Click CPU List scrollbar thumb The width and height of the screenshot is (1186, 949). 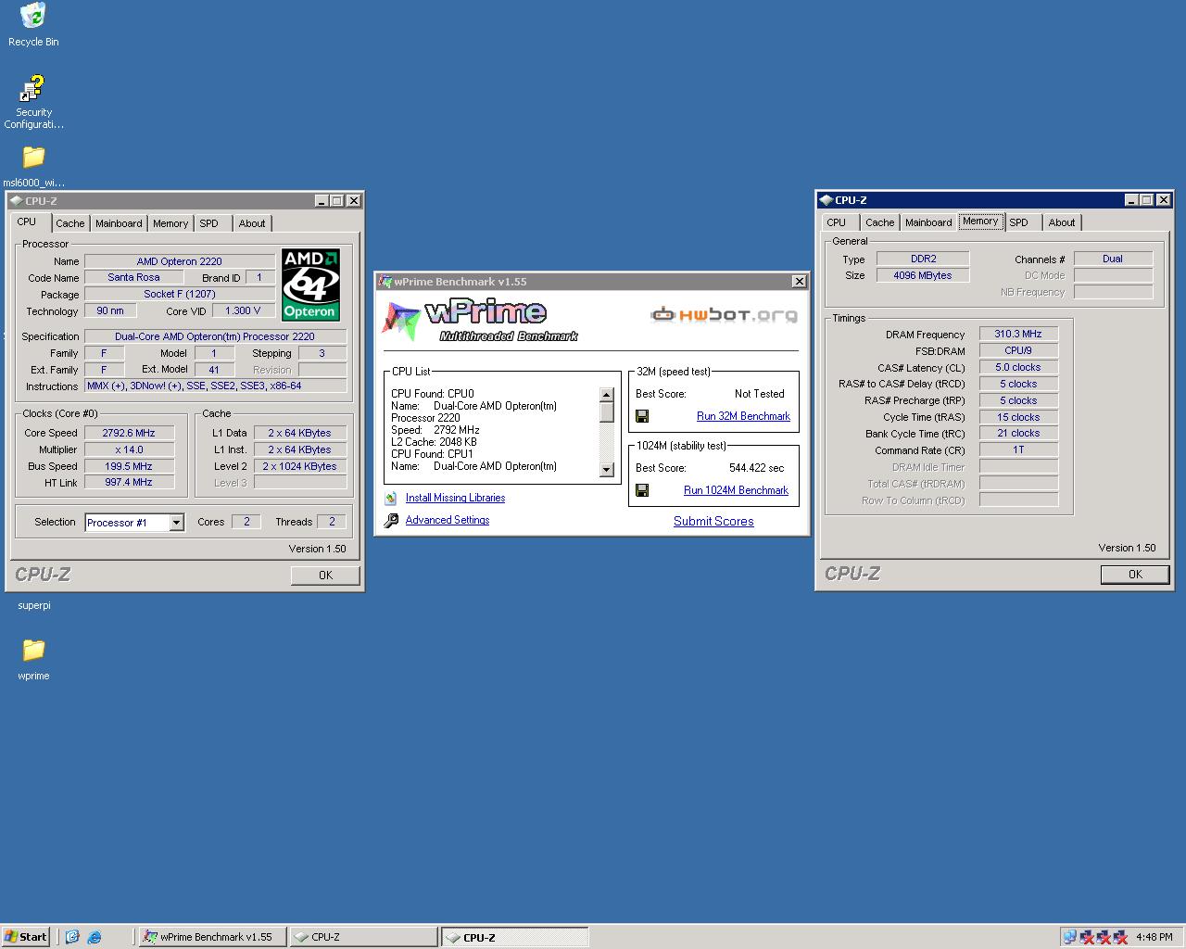(607, 411)
